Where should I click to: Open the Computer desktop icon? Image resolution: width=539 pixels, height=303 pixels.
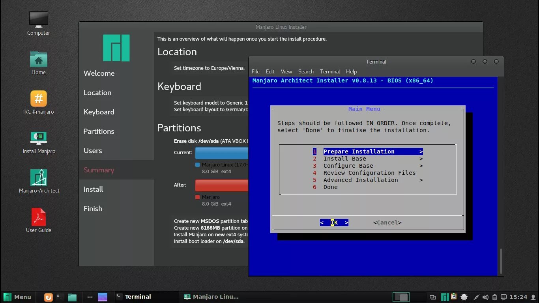pos(39,24)
